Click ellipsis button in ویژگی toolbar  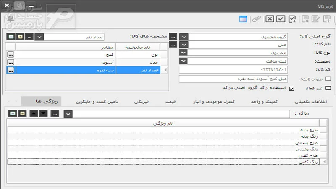coord(55,113)
